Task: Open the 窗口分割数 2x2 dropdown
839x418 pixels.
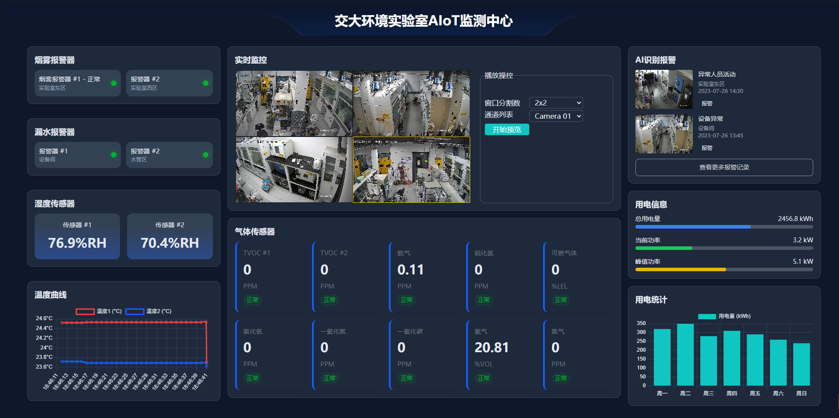Action: click(x=556, y=103)
